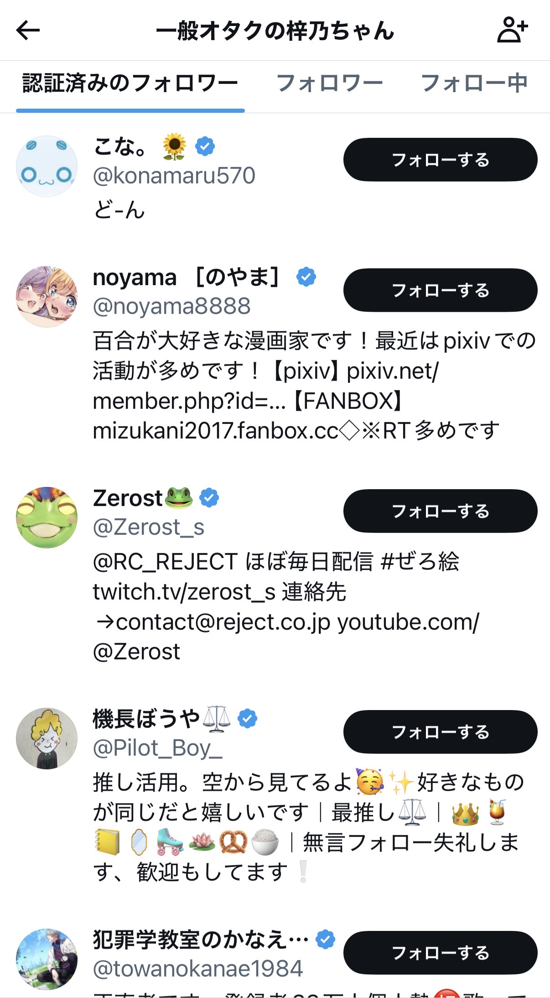Viewport: 550px width, 998px height.
Task: Tap the verified badge beside 機長ぼうや
Action: pyautogui.click(x=248, y=719)
